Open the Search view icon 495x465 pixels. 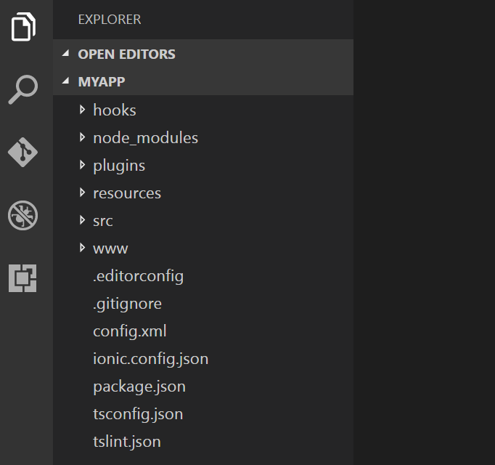pos(23,89)
